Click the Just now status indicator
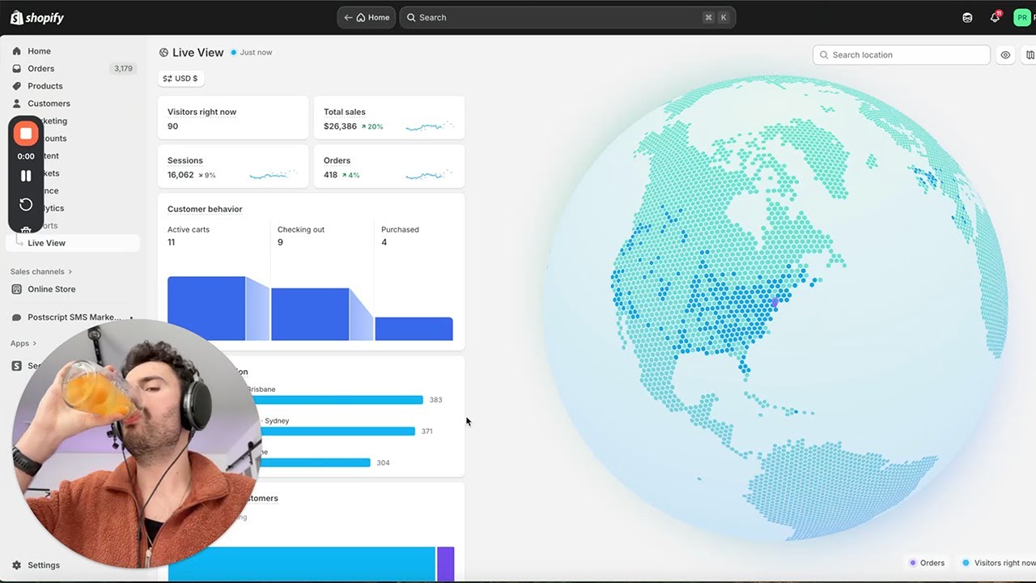Image resolution: width=1036 pixels, height=583 pixels. [x=251, y=53]
